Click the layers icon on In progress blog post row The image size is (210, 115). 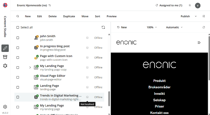pyautogui.click(x=87, y=48)
